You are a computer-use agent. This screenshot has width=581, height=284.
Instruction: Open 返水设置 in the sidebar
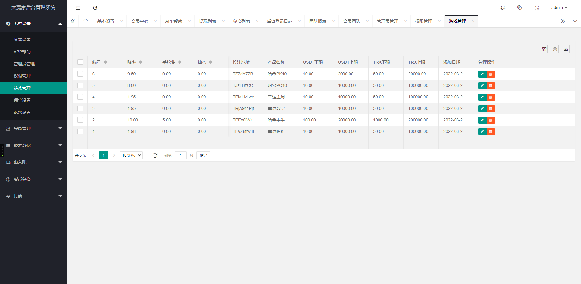tap(33, 112)
